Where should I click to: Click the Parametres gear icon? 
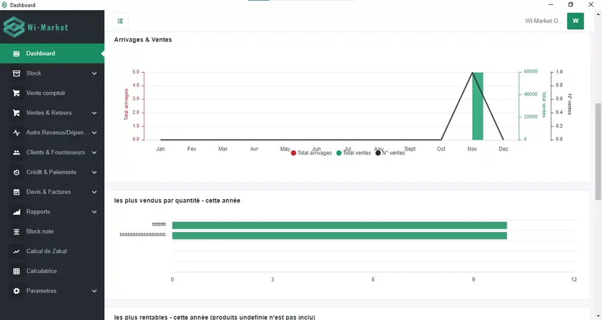click(16, 291)
